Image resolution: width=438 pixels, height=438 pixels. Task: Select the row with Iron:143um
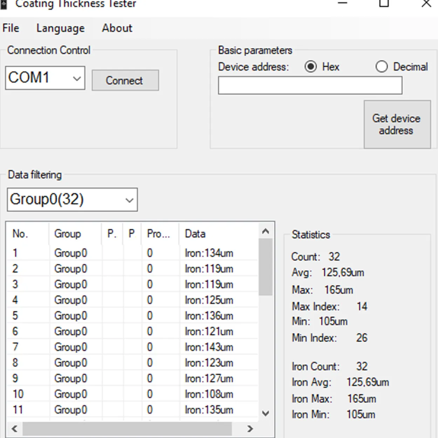(x=132, y=347)
